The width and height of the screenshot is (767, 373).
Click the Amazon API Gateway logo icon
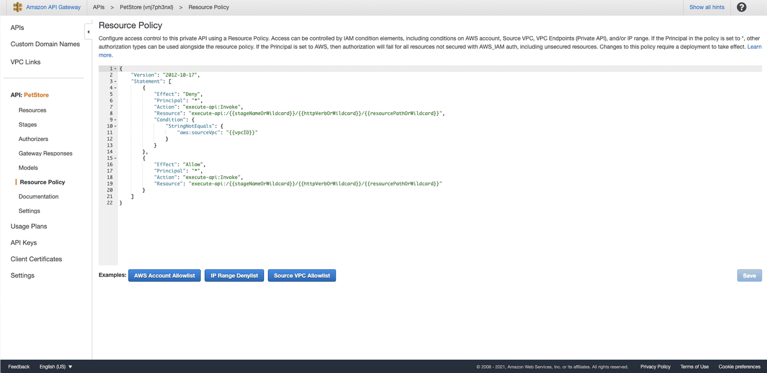(18, 7)
